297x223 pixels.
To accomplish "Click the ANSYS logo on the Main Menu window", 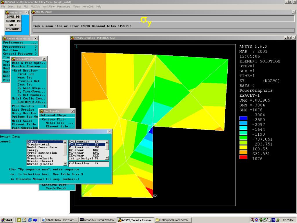I will pos(5,39).
